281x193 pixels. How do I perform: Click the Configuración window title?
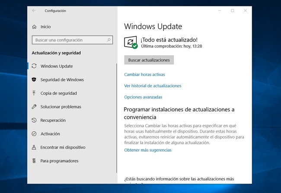[55, 11]
